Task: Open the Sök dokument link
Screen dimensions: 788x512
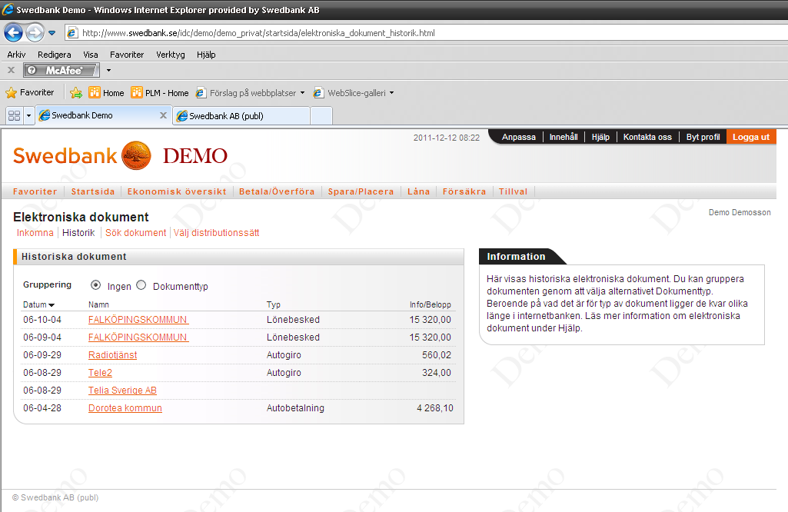Action: (135, 233)
